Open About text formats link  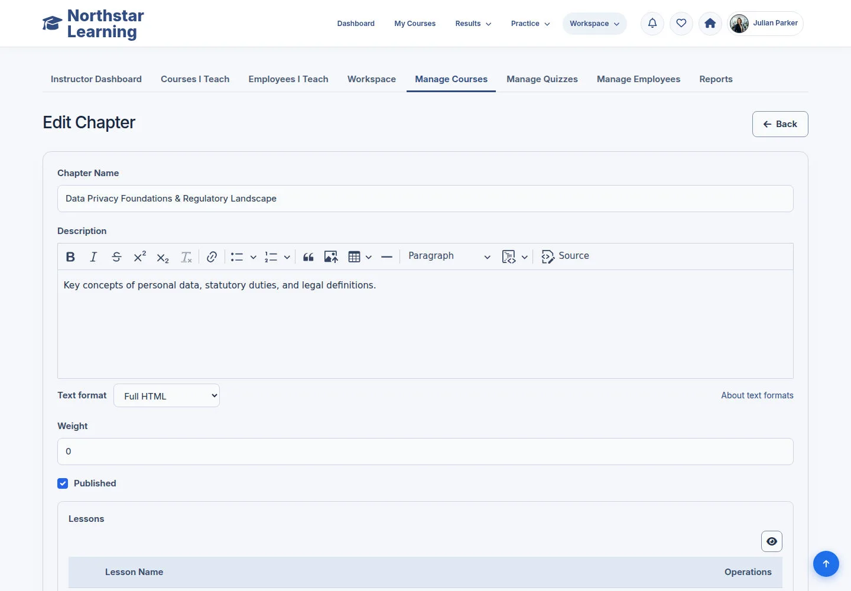coord(757,395)
